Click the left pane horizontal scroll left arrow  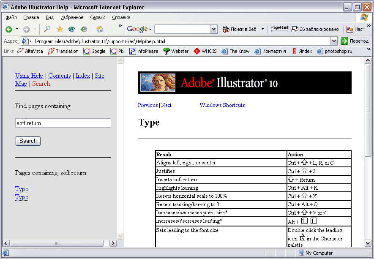coord(6,243)
